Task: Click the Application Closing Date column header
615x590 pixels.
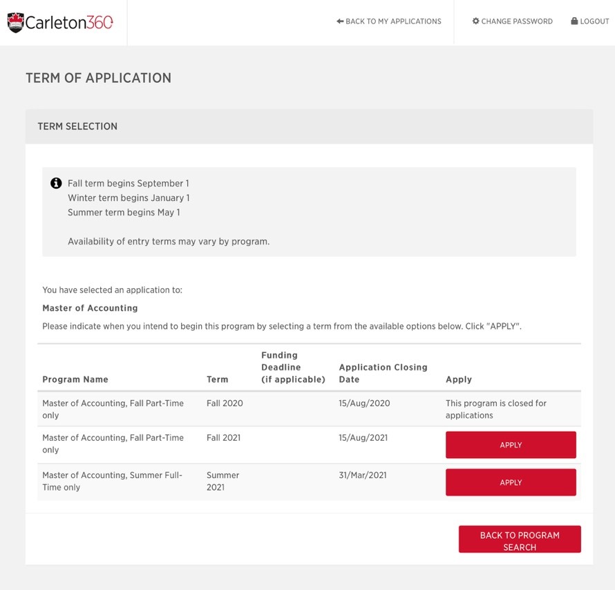Action: pos(383,373)
